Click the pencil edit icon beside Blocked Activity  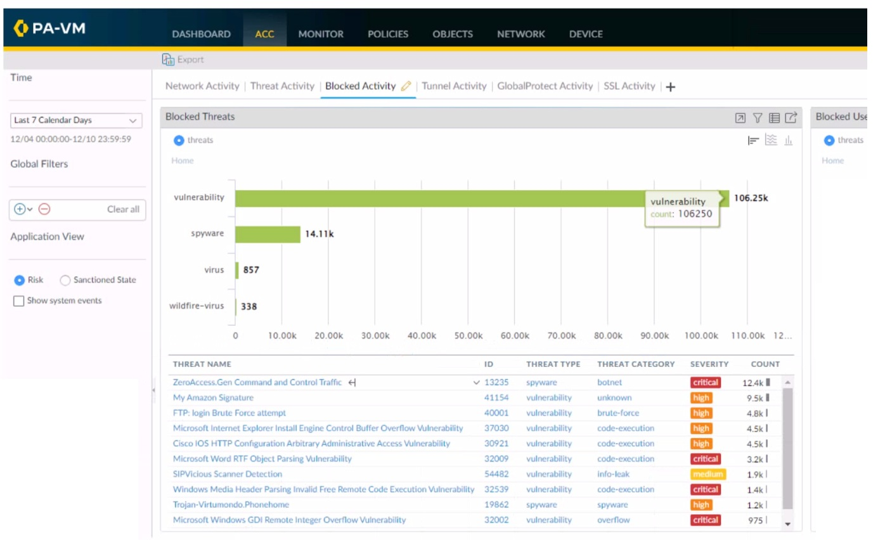point(406,86)
